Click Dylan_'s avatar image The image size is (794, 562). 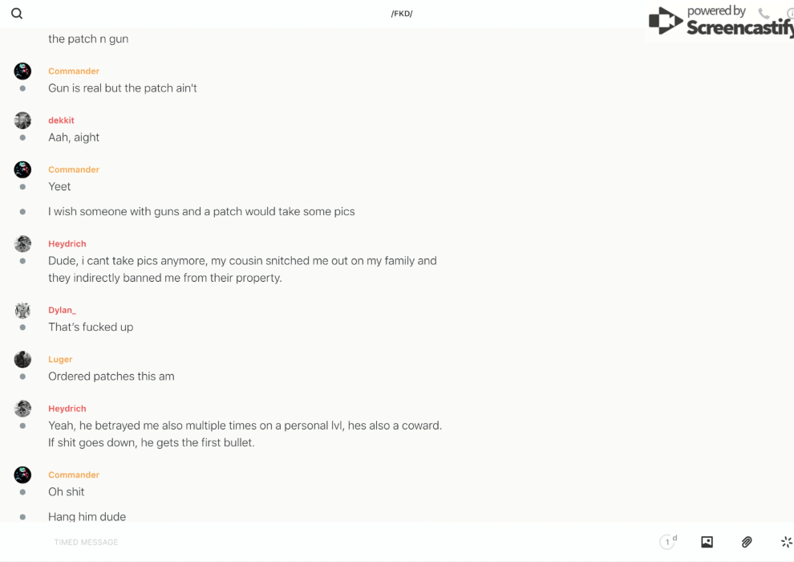pyautogui.click(x=22, y=311)
